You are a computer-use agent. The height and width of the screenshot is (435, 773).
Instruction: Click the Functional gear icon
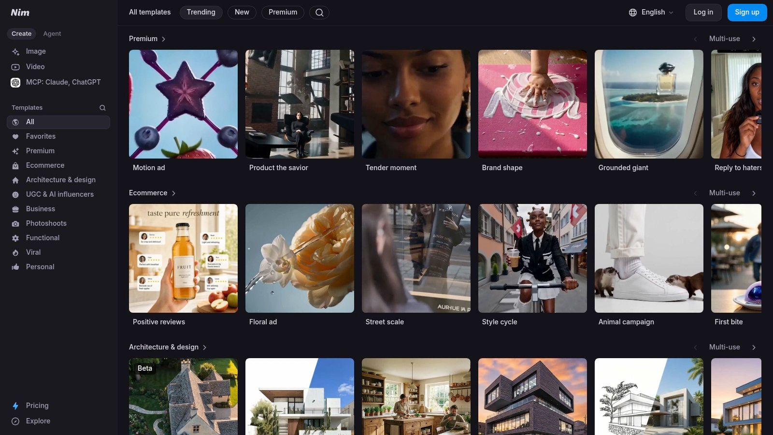click(15, 238)
